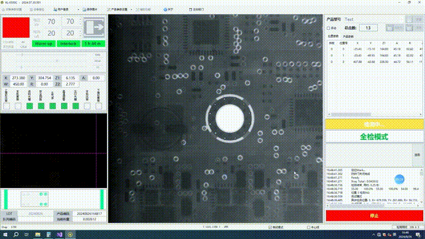The image size is (425, 239).
Task: Expand the product parameter settings dropdown arrow
Action: click(131, 9)
